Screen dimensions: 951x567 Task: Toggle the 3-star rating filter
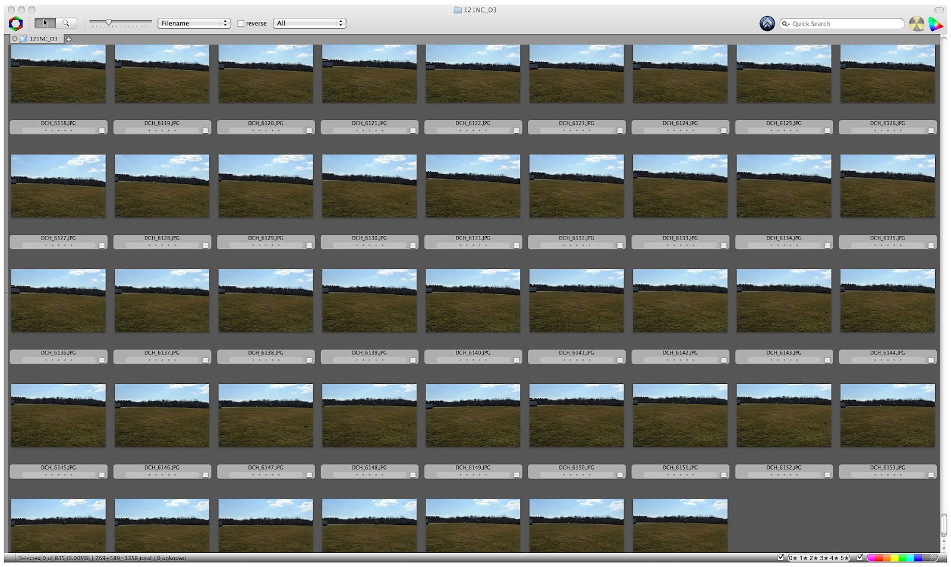click(x=824, y=558)
